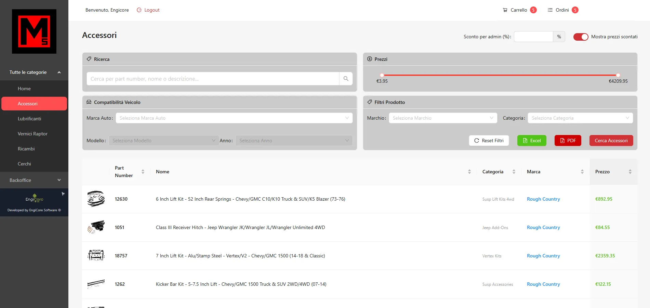Image resolution: width=650 pixels, height=308 pixels.
Task: Expand the Backoffice sidebar section
Action: (34, 180)
